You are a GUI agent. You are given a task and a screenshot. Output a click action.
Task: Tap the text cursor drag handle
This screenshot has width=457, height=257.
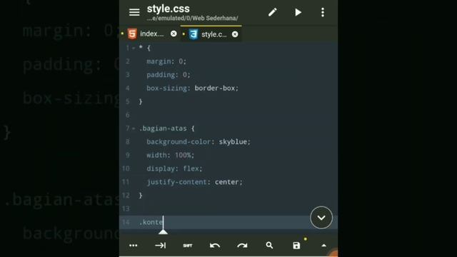click(164, 231)
